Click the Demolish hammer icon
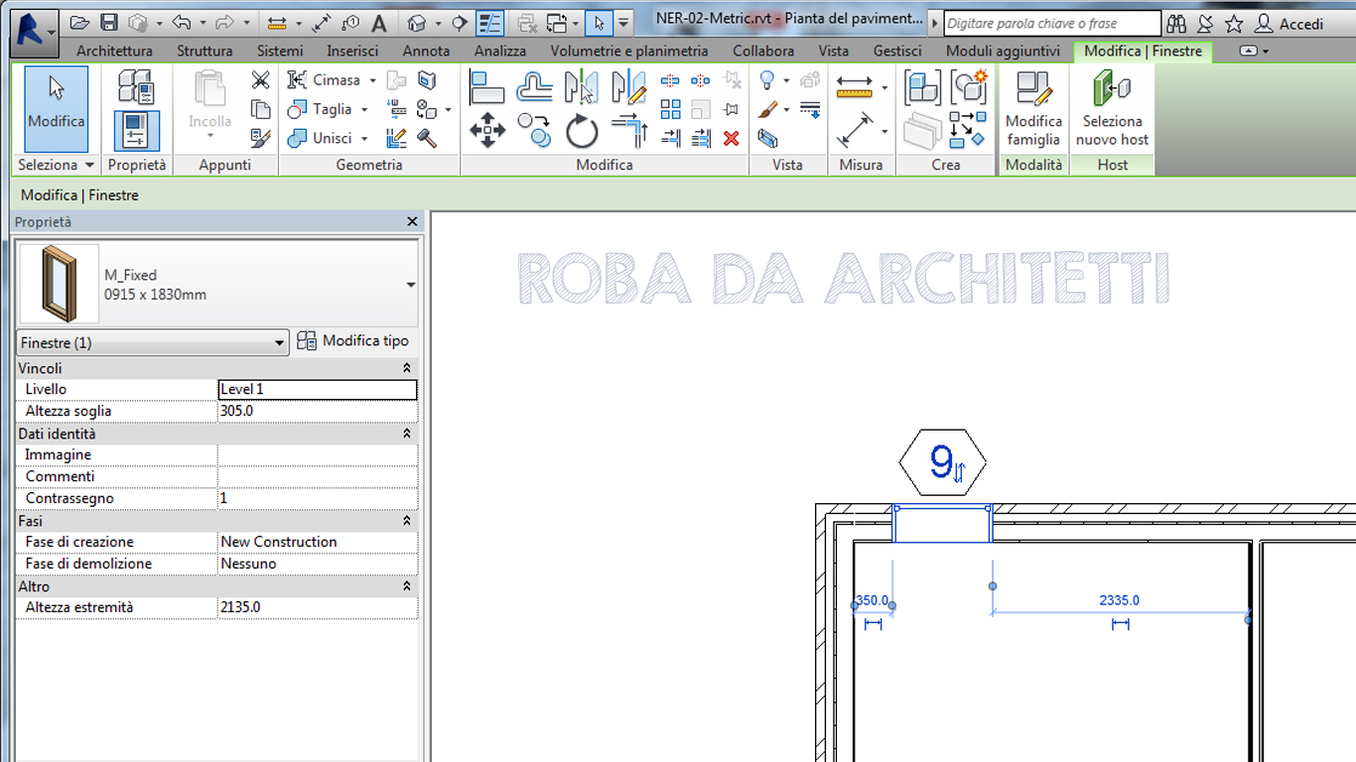Image resolution: width=1356 pixels, height=762 pixels. coord(427,138)
